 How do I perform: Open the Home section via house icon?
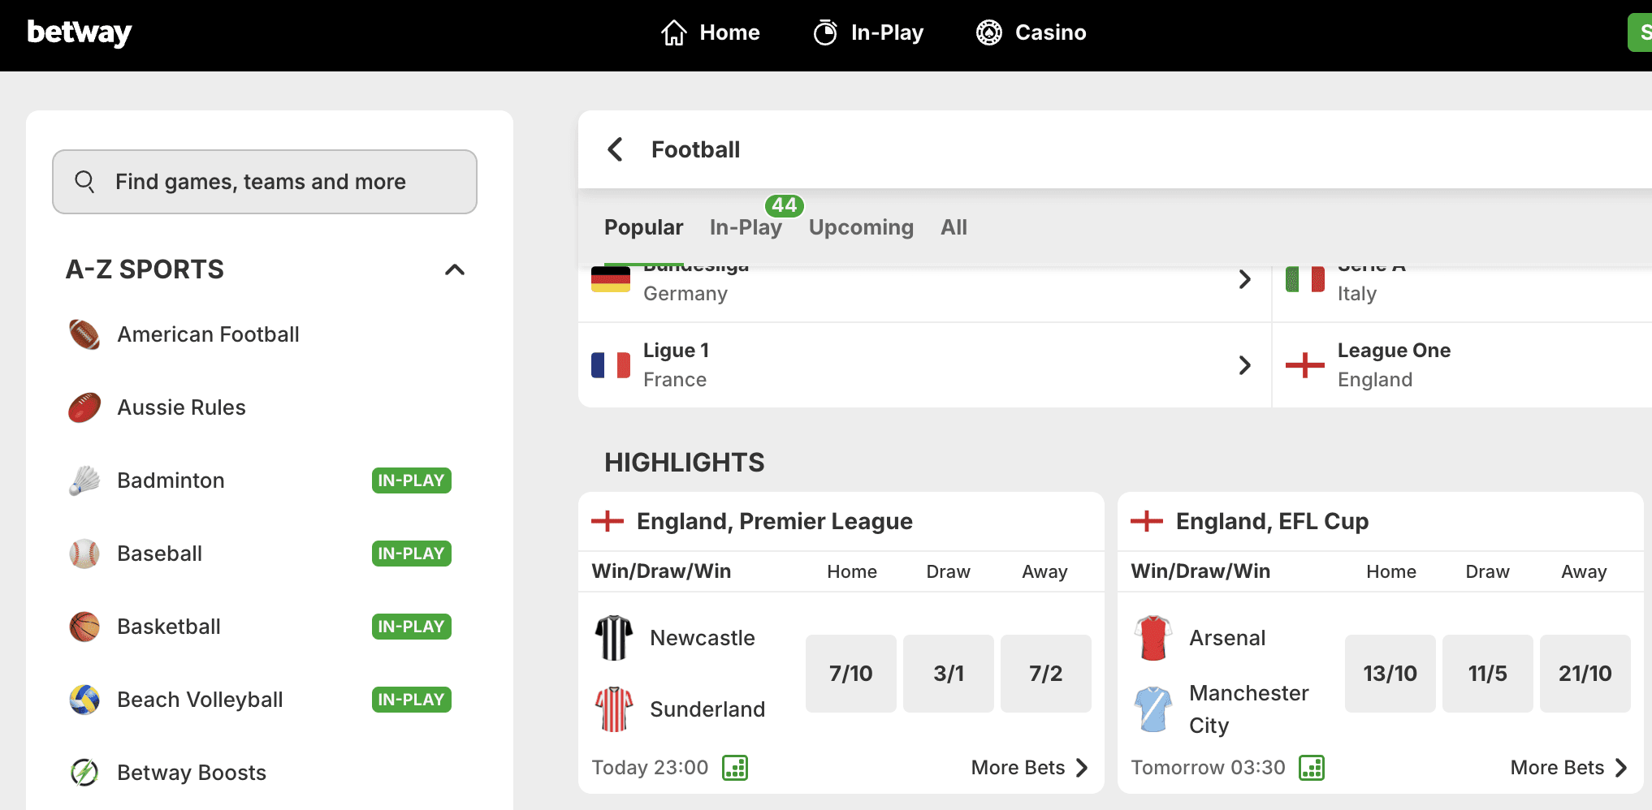[674, 32]
